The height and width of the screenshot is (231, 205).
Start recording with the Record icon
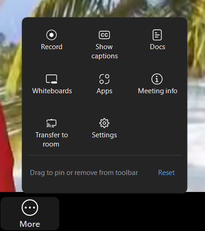(51, 35)
